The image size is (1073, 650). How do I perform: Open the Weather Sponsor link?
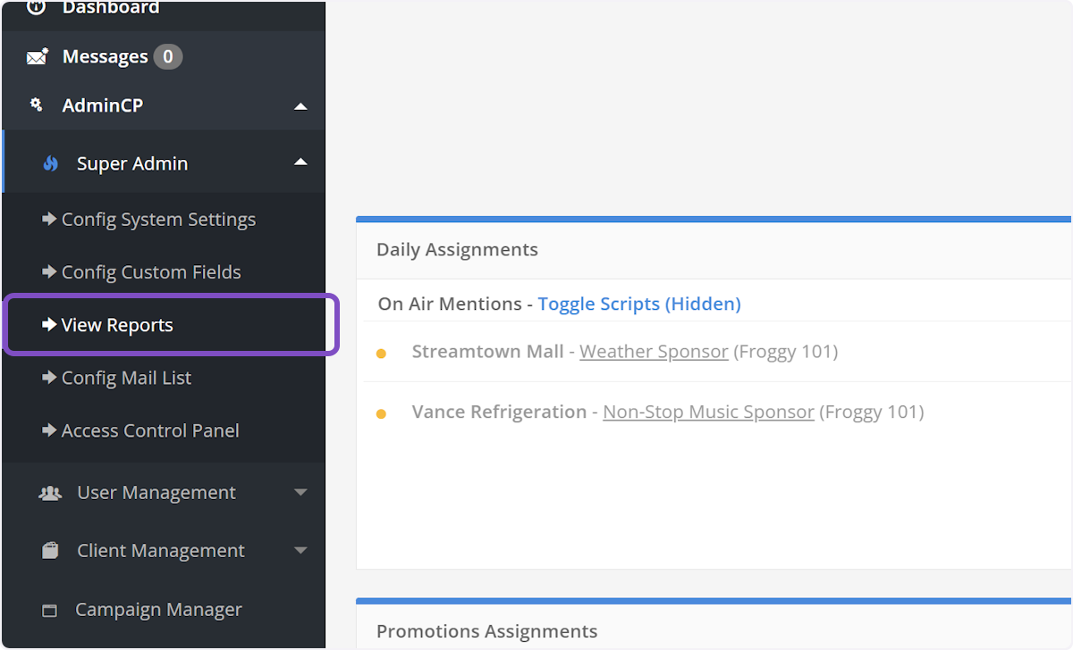click(654, 352)
